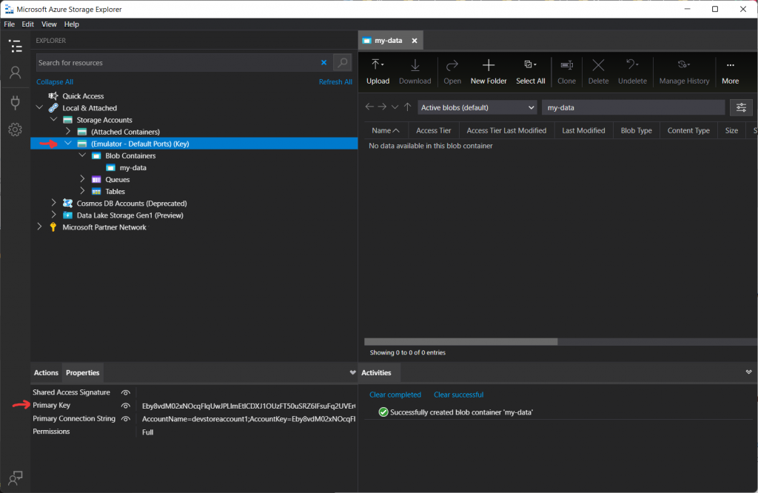This screenshot has width=758, height=493.
Task: Open the Explorer view in the sidebar
Action: coord(16,46)
